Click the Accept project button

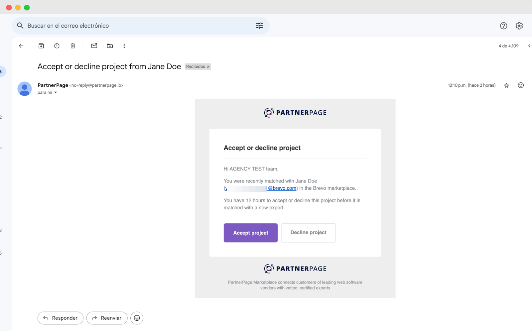click(250, 233)
